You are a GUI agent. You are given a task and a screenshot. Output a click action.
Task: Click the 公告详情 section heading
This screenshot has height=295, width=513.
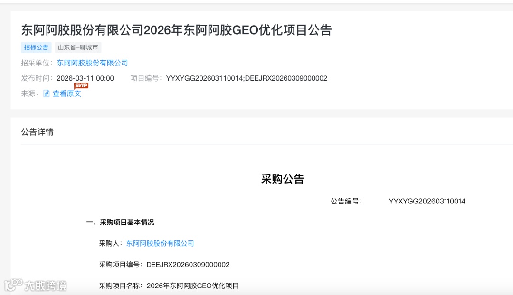pos(38,132)
